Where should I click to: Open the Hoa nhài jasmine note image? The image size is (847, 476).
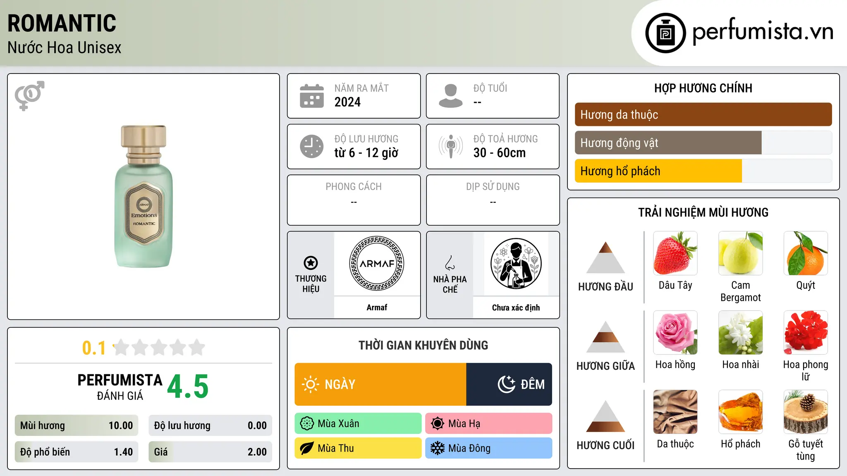(x=741, y=333)
